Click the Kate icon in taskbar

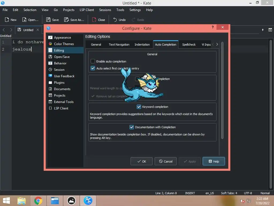(88, 201)
